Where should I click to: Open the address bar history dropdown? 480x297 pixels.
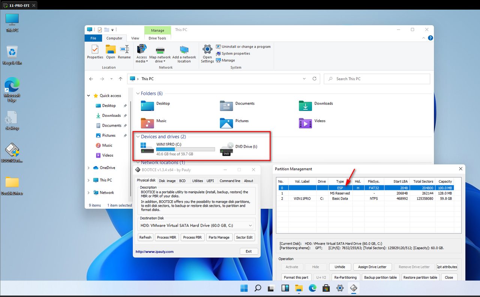point(304,79)
